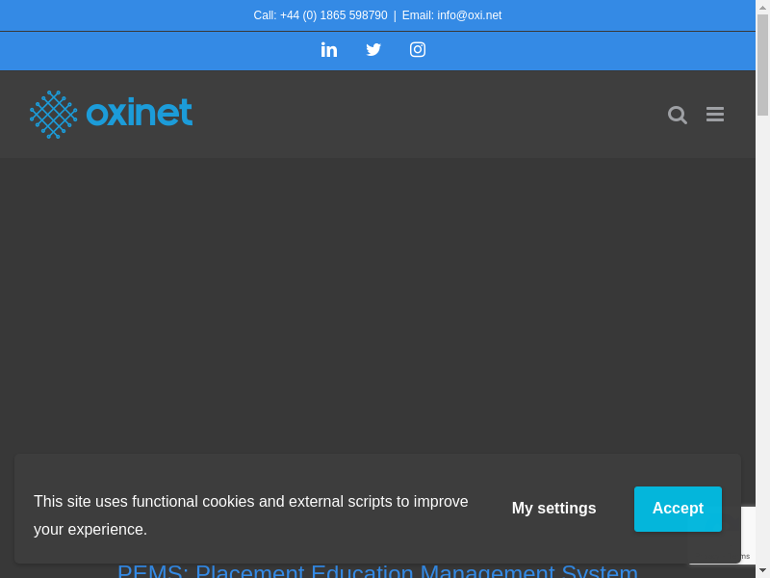770x578 pixels.
Task: Click the scrollbar down arrow
Action: [x=762, y=570]
